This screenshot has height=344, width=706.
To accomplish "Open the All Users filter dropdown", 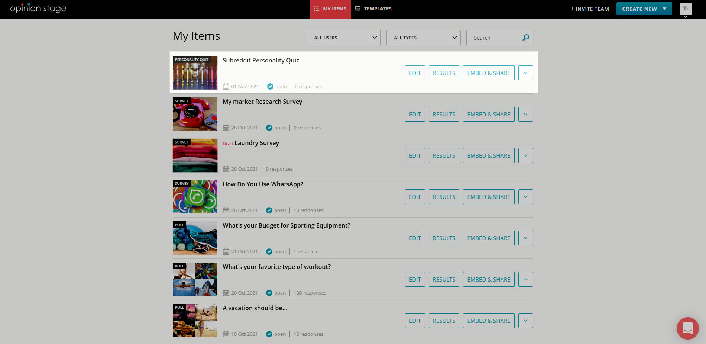I will [343, 38].
